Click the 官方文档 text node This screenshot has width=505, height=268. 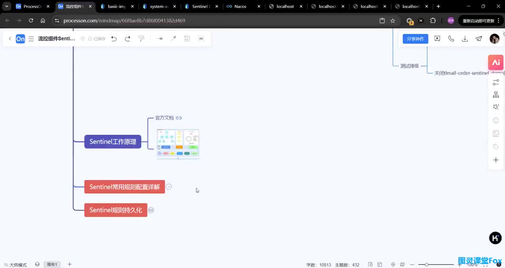click(x=164, y=118)
